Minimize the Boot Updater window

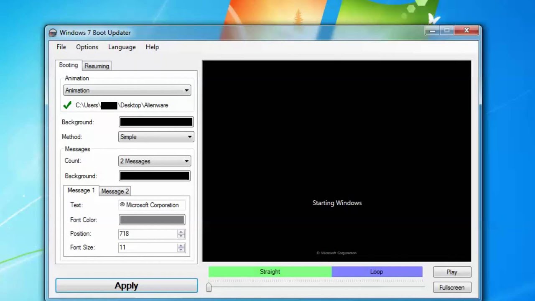[x=433, y=31]
